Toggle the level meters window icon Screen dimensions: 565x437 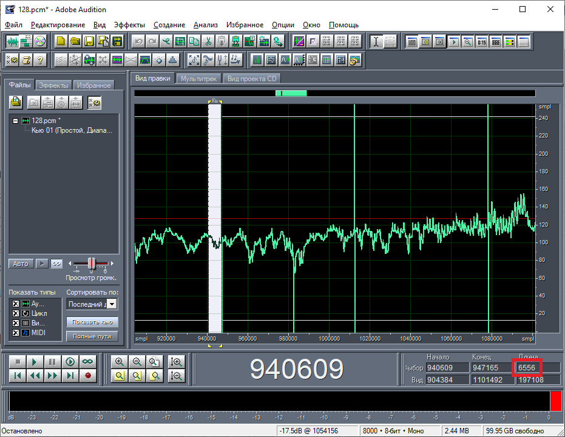click(510, 42)
